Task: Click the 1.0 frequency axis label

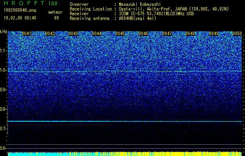Action: pyautogui.click(x=3, y=70)
